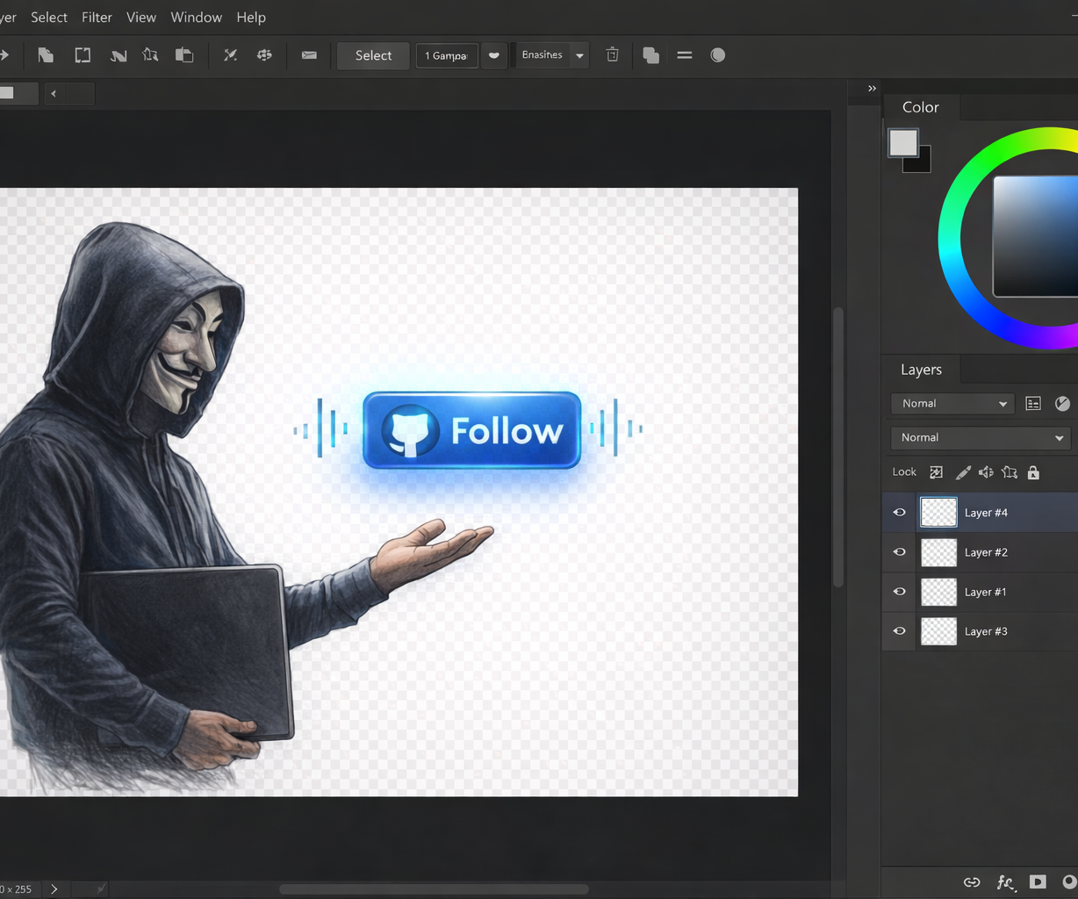Click the round pie icon in Layers panel
1078x899 pixels.
click(1062, 404)
